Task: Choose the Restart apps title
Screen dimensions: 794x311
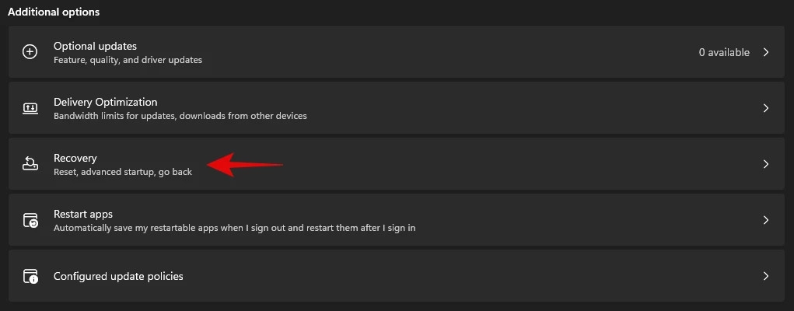Action: 82,214
